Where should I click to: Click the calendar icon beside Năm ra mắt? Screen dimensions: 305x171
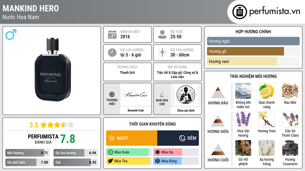[x=112, y=34]
